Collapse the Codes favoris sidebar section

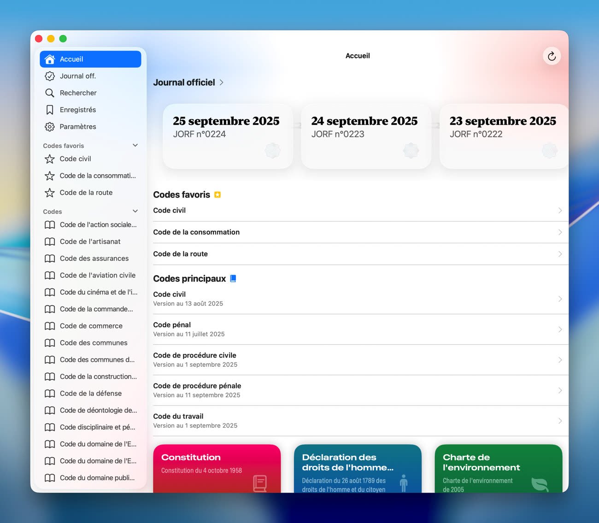[x=135, y=146]
